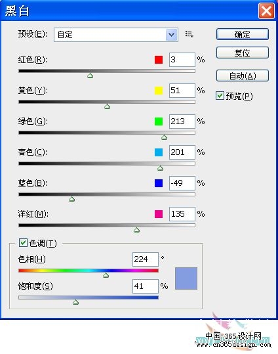The image size is (278, 354).
Task: Click the 色相 hue rainbow slider handle
Action: click(106, 275)
